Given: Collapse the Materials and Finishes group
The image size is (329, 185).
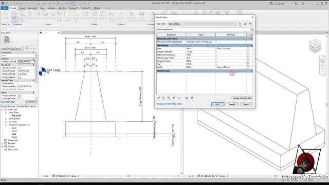Looking at the screenshot, I should click(251, 39).
